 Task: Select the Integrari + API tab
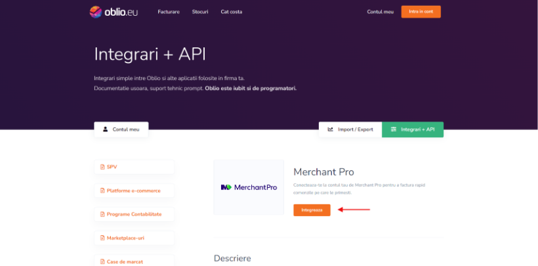[413, 129]
